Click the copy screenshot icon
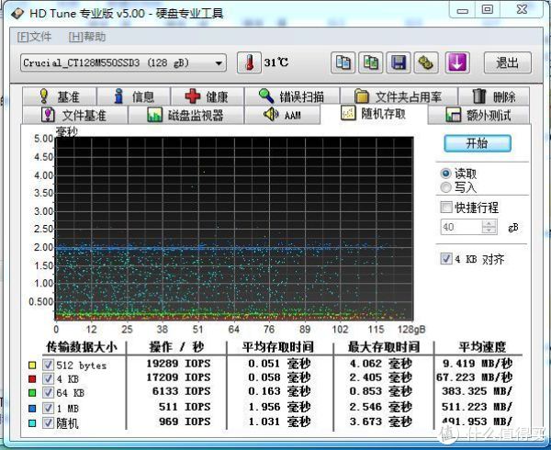Screen dimensions: 551x450 (371, 62)
